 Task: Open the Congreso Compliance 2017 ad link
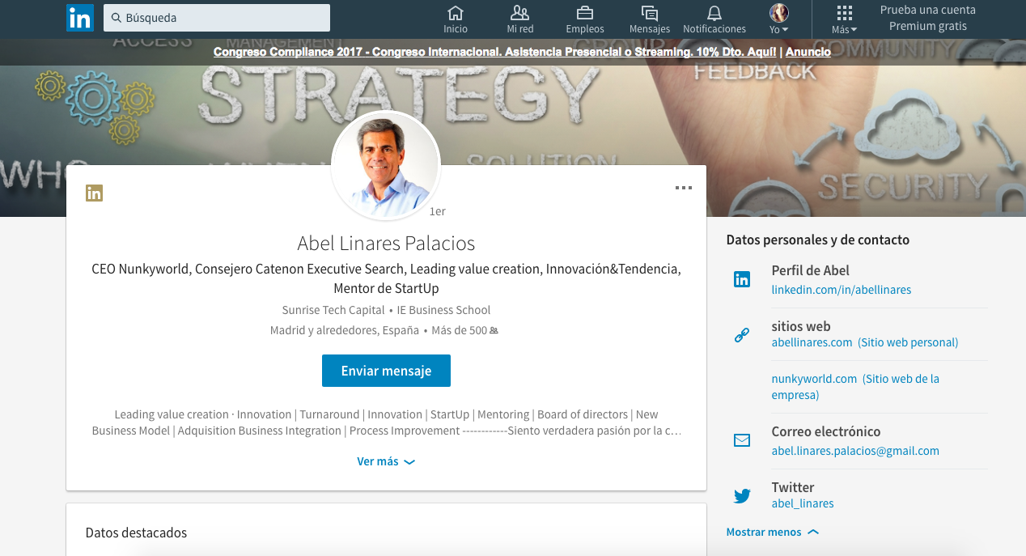click(494, 52)
